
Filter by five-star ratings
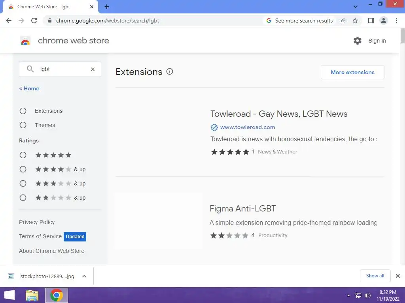23,155
